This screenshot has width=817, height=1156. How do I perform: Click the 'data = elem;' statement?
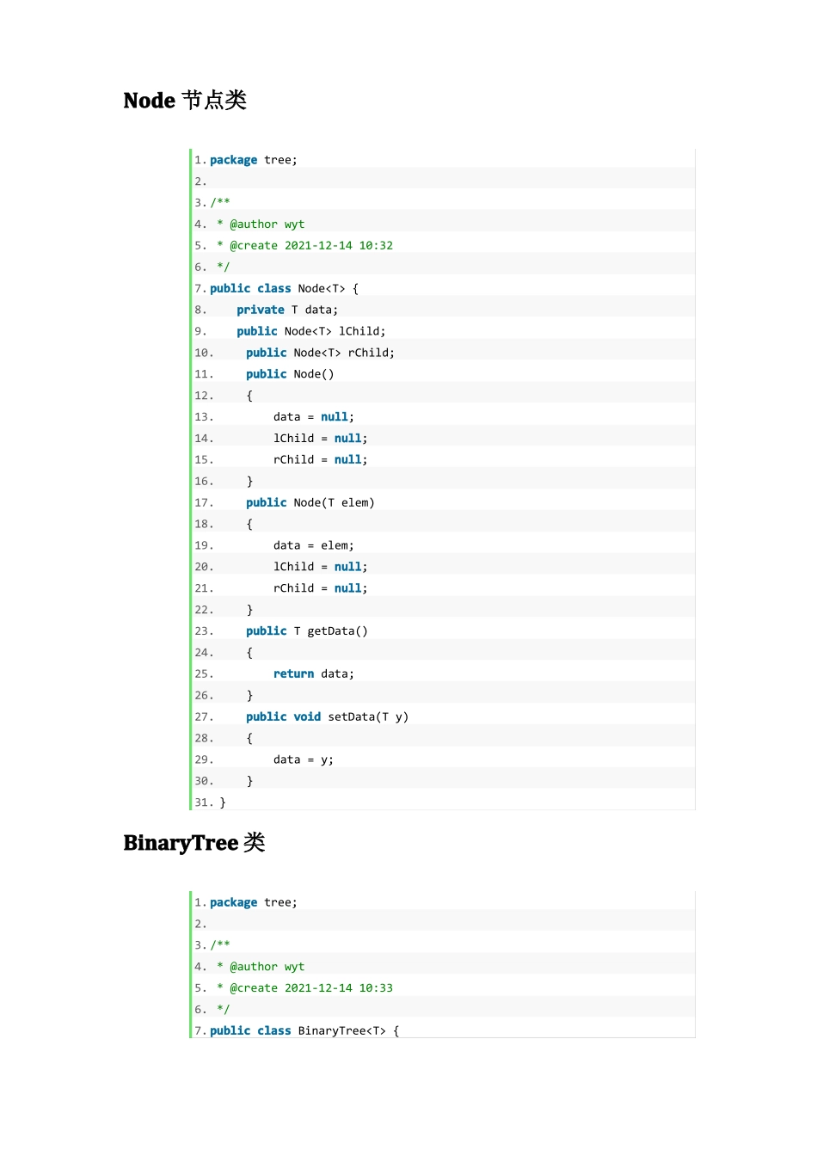coord(314,546)
